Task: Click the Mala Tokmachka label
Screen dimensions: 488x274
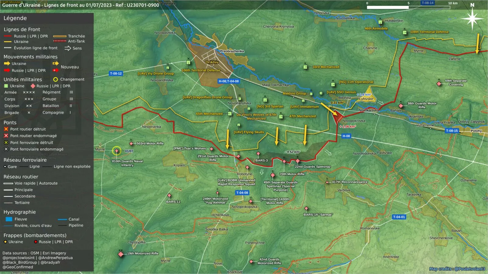Action: (275, 85)
